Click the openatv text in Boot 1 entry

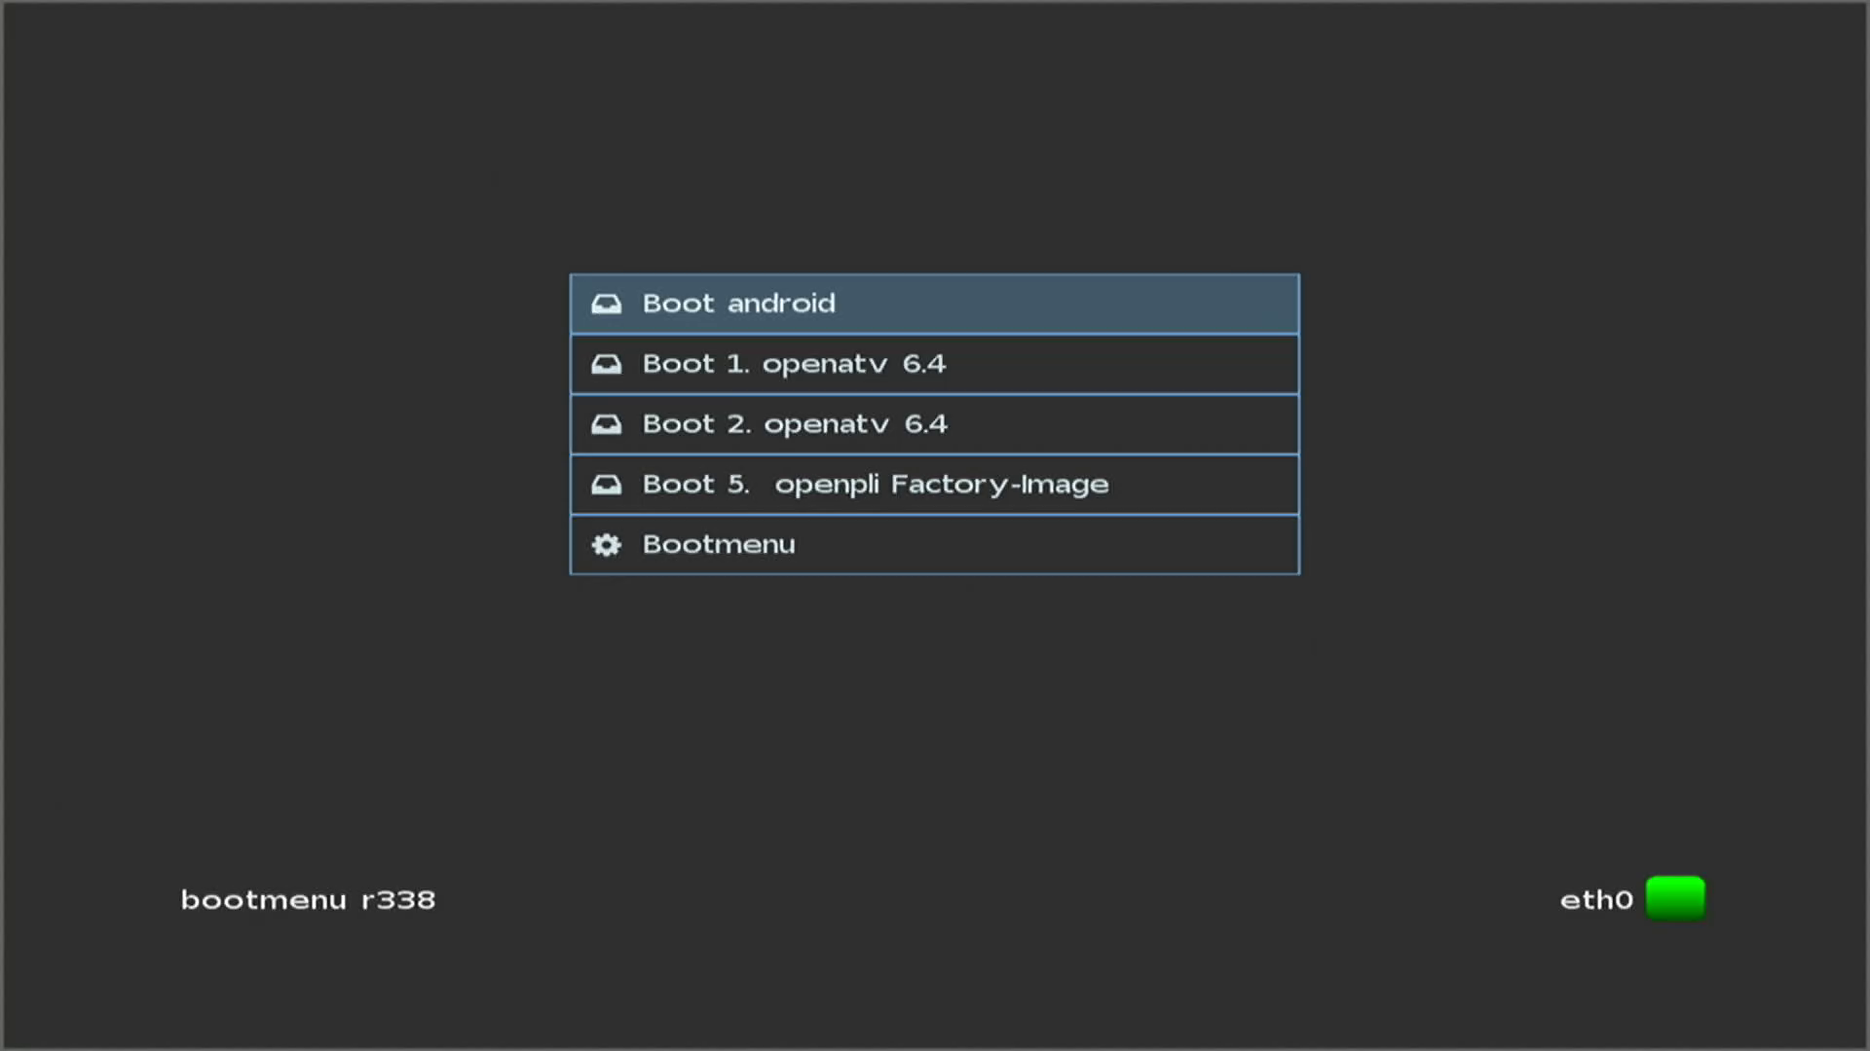point(824,365)
